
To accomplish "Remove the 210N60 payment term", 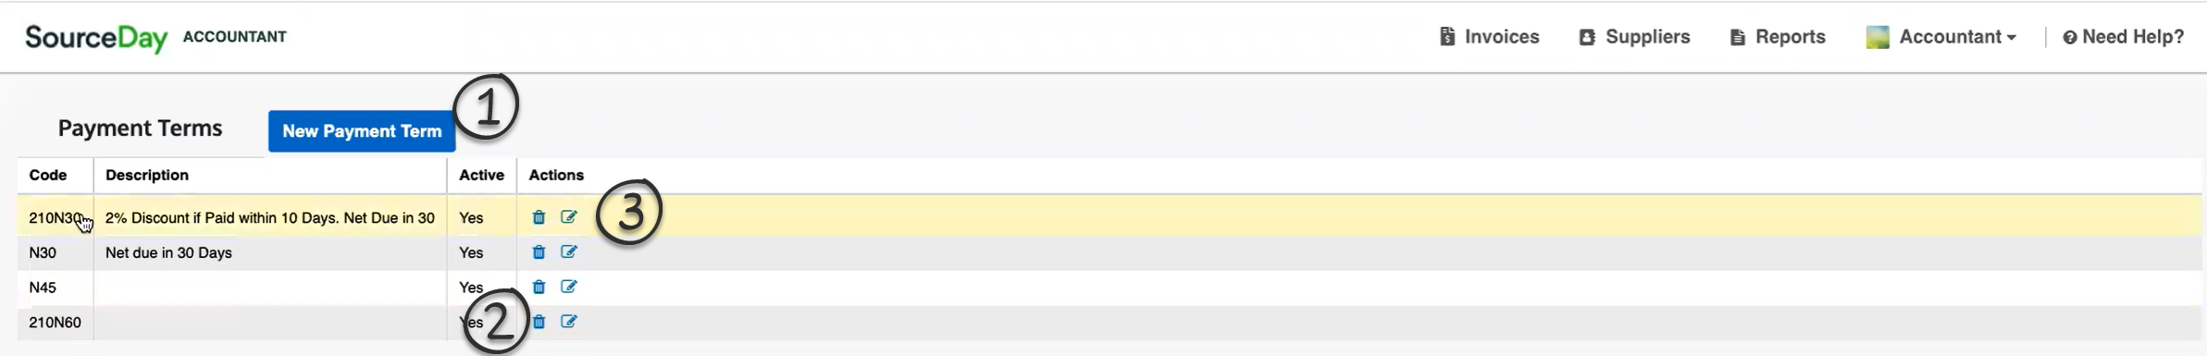I will click(539, 322).
